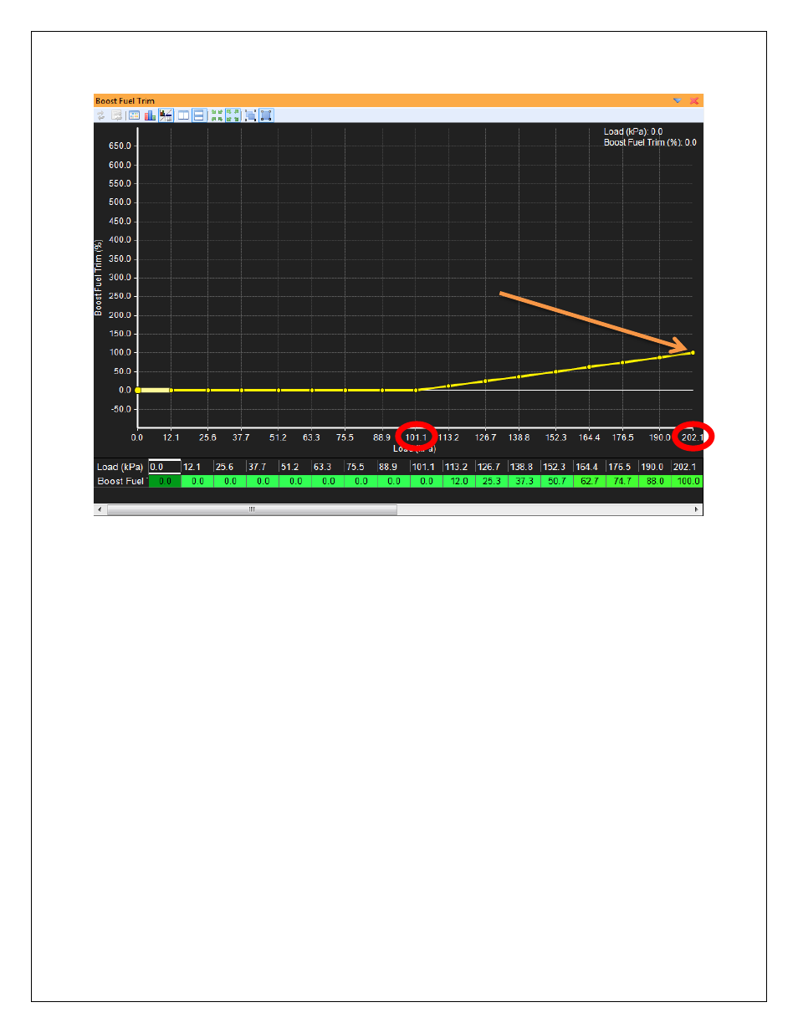Select the Load 164.4 table cell
The image size is (798, 1033).
[x=590, y=467]
